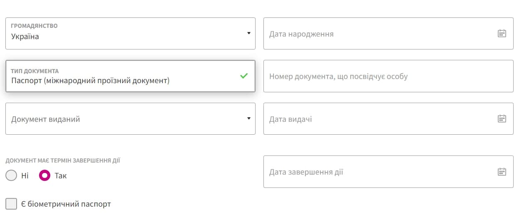Click the selected value Україна
Viewport: 519px width, 222px height.
tap(25, 37)
